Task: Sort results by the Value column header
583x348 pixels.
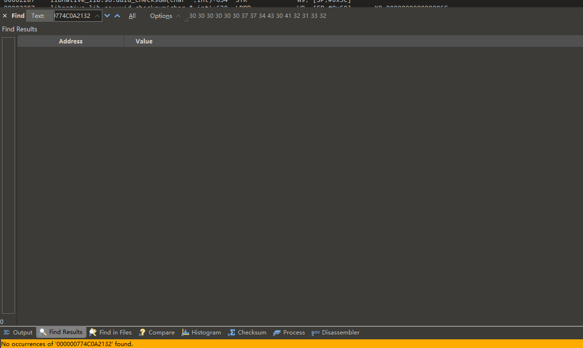Action: 353,41
